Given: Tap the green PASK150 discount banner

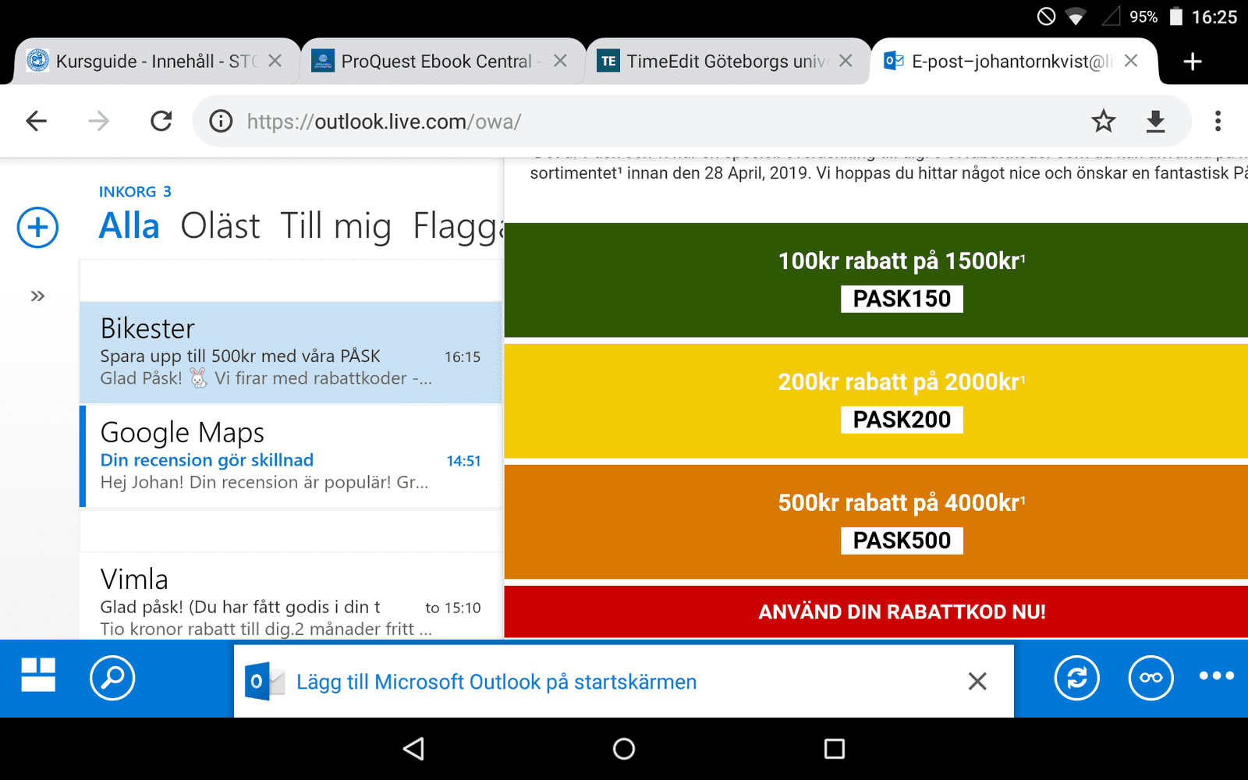Looking at the screenshot, I should [x=876, y=280].
